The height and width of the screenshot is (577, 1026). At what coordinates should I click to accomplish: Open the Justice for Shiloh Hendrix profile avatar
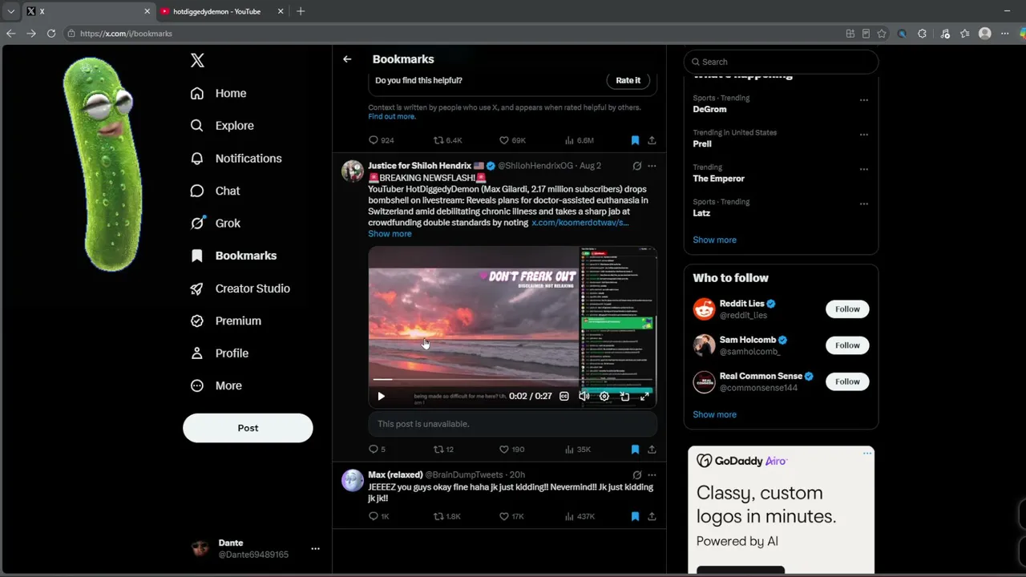coord(353,171)
